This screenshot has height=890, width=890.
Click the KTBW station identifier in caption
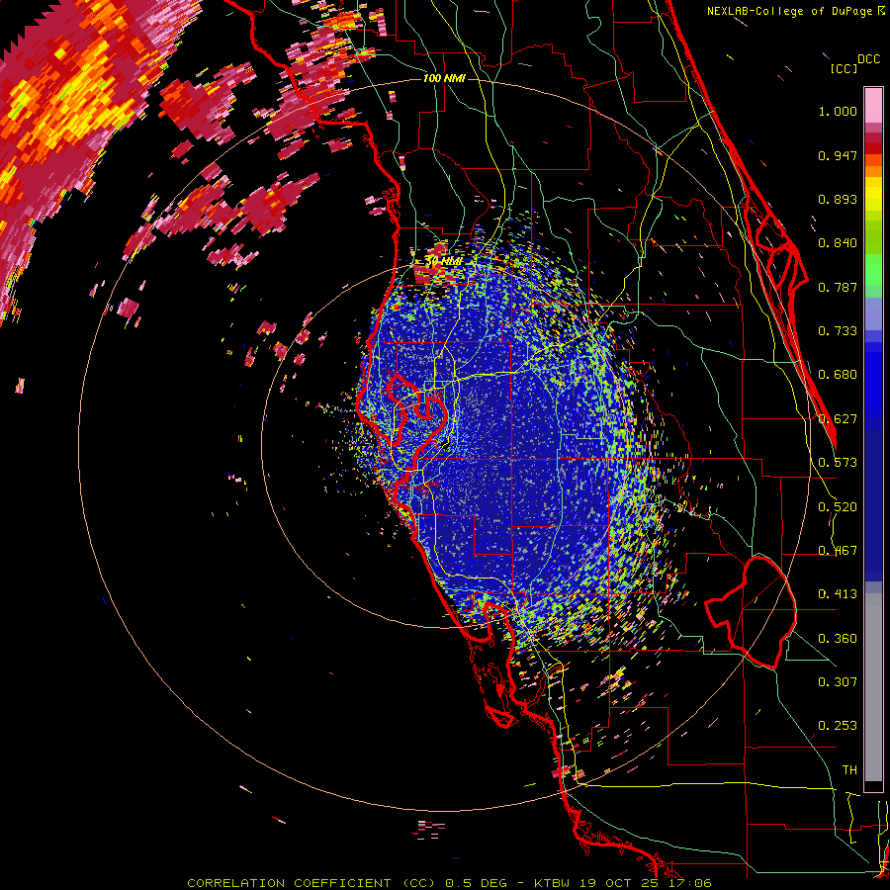coord(552,883)
